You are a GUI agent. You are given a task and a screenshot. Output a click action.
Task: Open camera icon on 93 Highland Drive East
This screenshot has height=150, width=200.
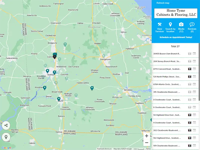189,115
